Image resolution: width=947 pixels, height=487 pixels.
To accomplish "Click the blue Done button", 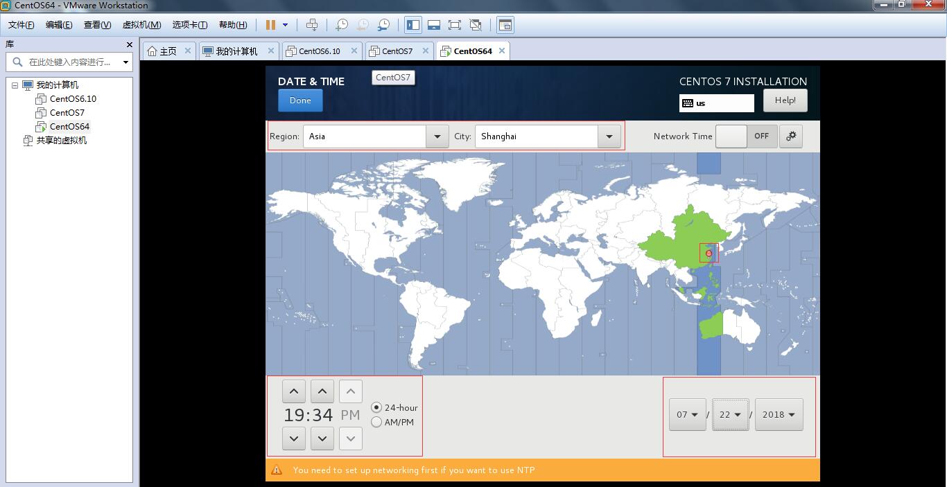I will click(300, 100).
